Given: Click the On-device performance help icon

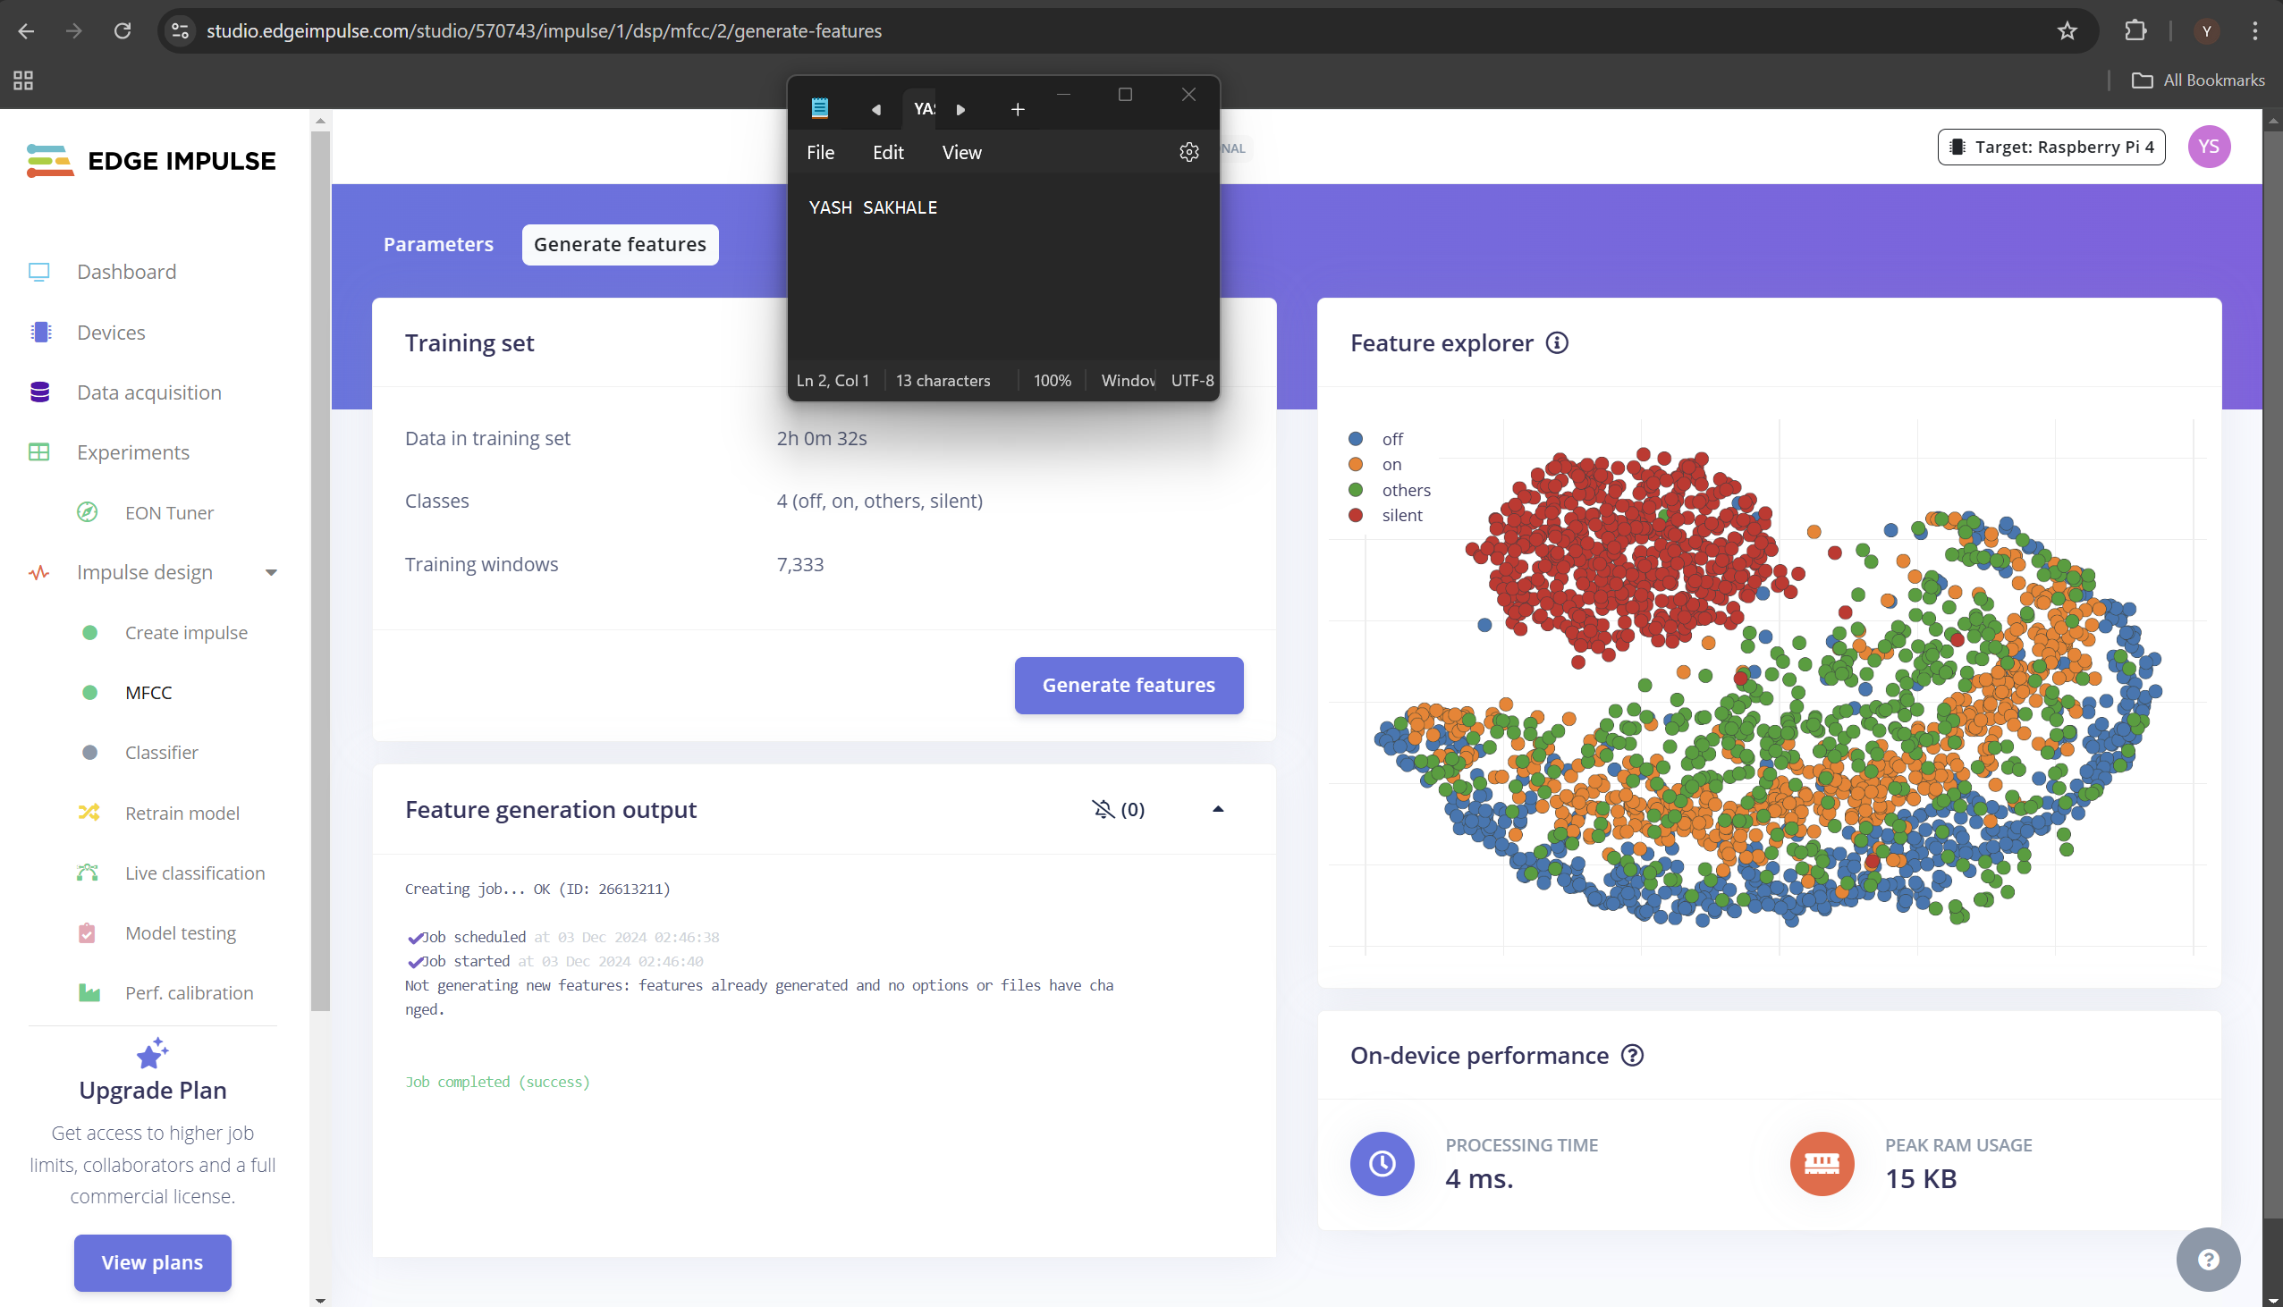Looking at the screenshot, I should pyautogui.click(x=1632, y=1056).
